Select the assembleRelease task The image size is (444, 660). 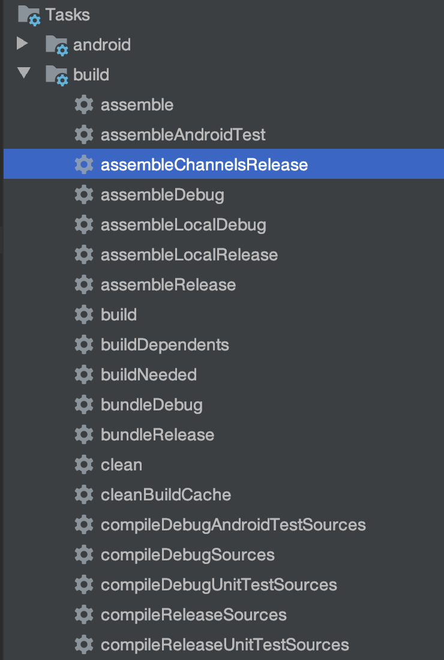click(169, 285)
